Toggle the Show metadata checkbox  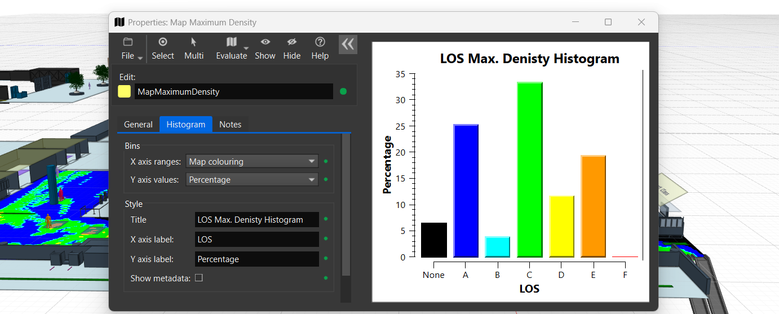click(x=198, y=278)
